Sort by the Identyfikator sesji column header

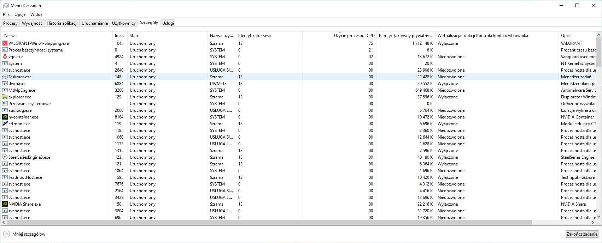[269, 36]
